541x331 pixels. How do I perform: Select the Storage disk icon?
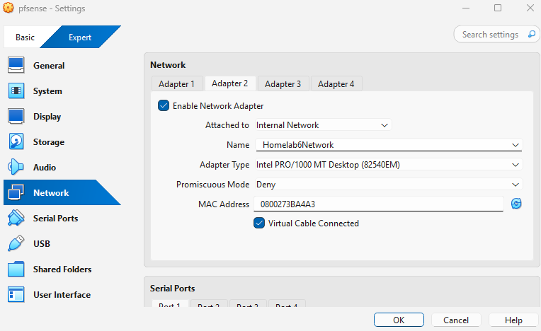(16, 141)
